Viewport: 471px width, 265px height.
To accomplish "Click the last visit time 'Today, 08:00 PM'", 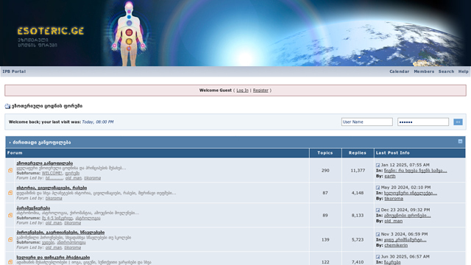I will point(98,122).
